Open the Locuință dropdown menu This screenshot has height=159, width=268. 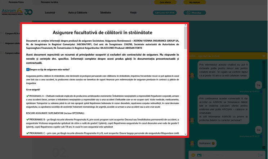tap(50, 13)
